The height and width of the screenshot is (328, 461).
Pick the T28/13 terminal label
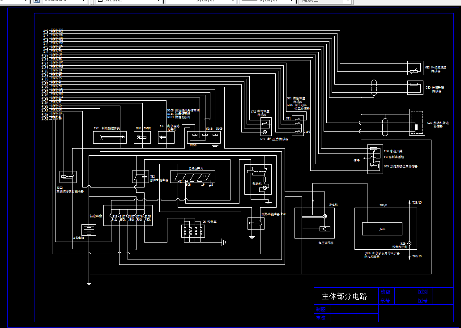click(x=417, y=203)
